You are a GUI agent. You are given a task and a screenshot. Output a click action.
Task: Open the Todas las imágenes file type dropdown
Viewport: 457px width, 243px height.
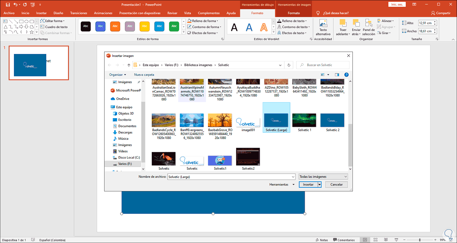[x=323, y=177]
